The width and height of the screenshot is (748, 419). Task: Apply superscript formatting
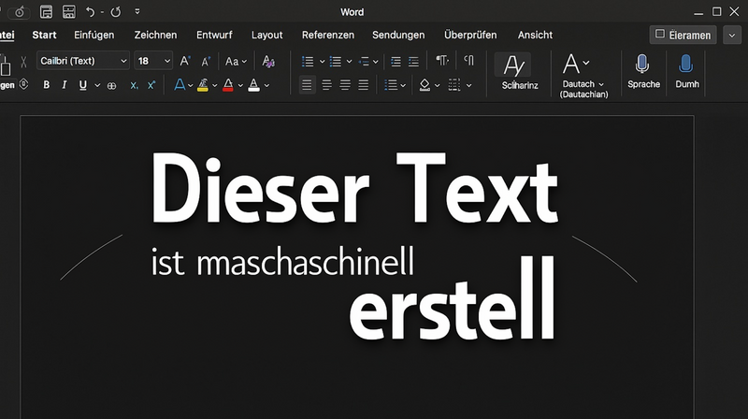151,85
